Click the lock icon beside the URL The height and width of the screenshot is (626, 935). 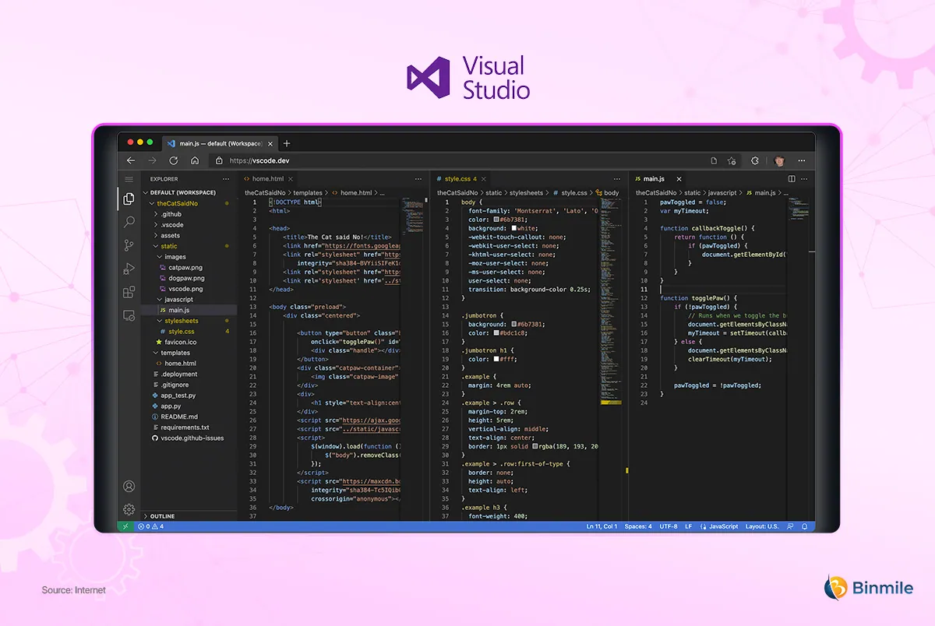220,161
